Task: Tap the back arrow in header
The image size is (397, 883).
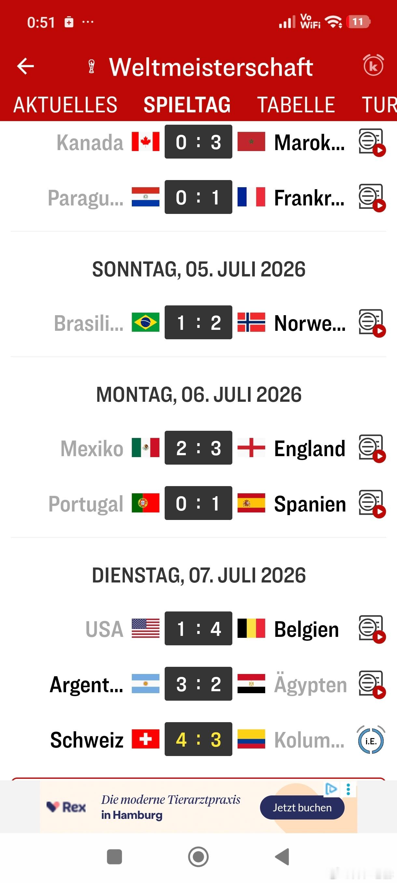Action: coord(25,66)
